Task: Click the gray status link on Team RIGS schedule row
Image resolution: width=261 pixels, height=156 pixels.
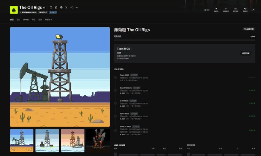Action: tap(251, 77)
